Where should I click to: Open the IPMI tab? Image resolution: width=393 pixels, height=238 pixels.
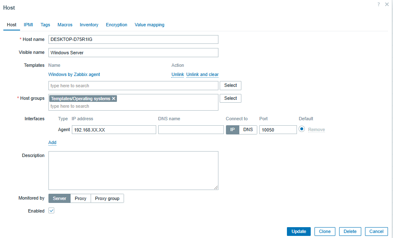pos(28,25)
